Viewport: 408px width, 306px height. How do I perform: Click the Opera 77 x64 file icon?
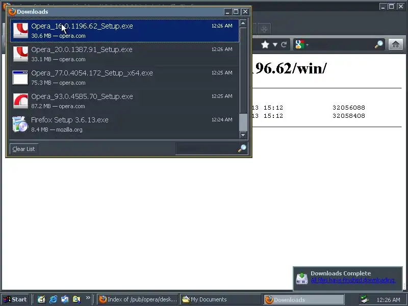coord(20,78)
